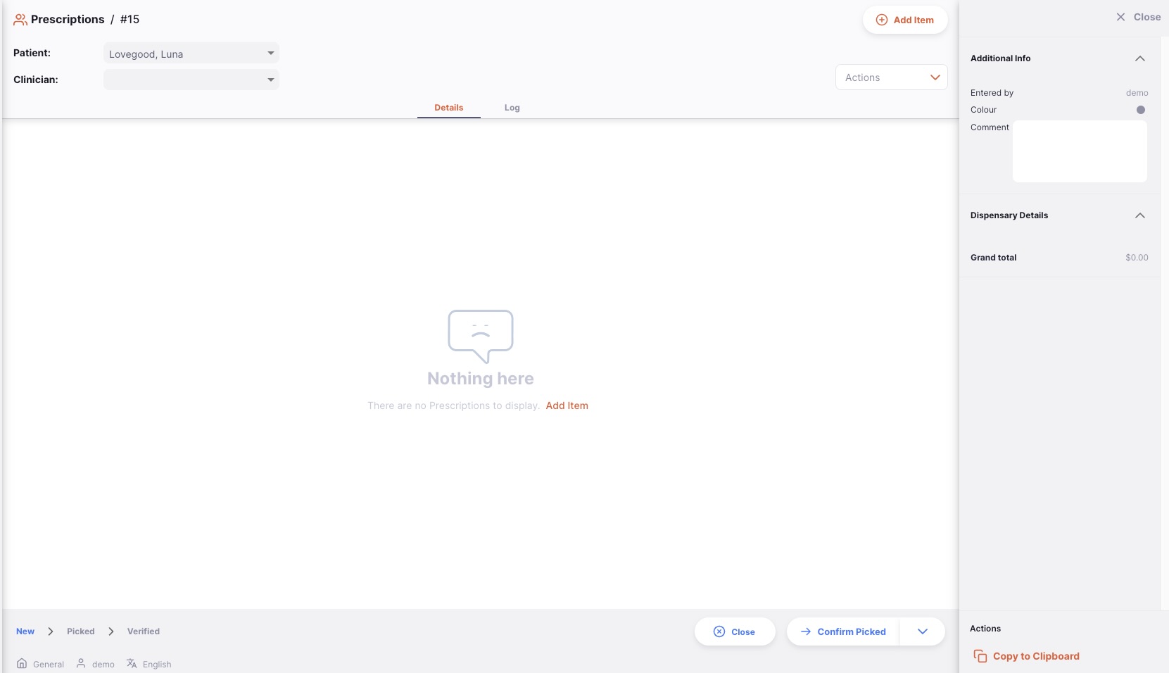Click the General store home icon
1169x673 pixels.
22,664
